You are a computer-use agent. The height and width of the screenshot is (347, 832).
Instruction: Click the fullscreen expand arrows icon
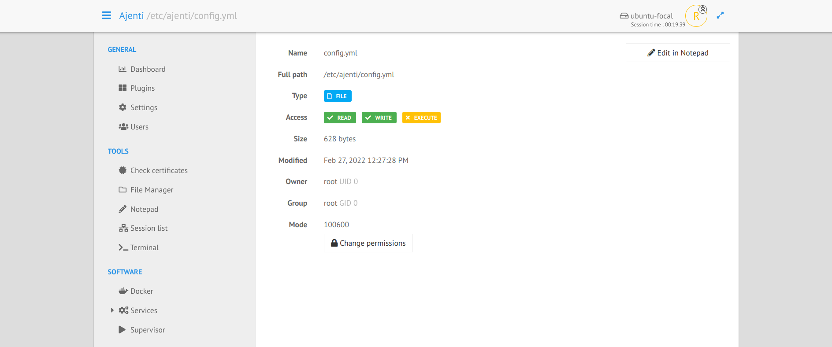[720, 15]
